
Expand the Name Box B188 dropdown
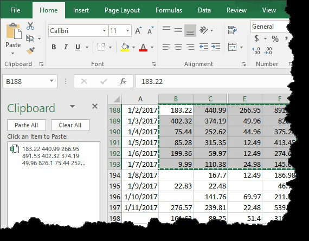[x=51, y=81]
